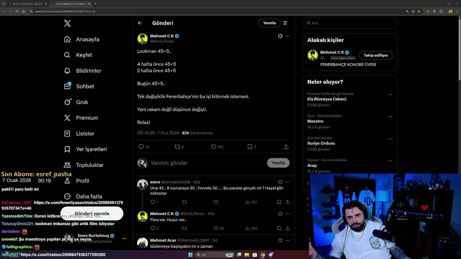Click the Listeler list icon
461x259 pixels.
point(67,133)
